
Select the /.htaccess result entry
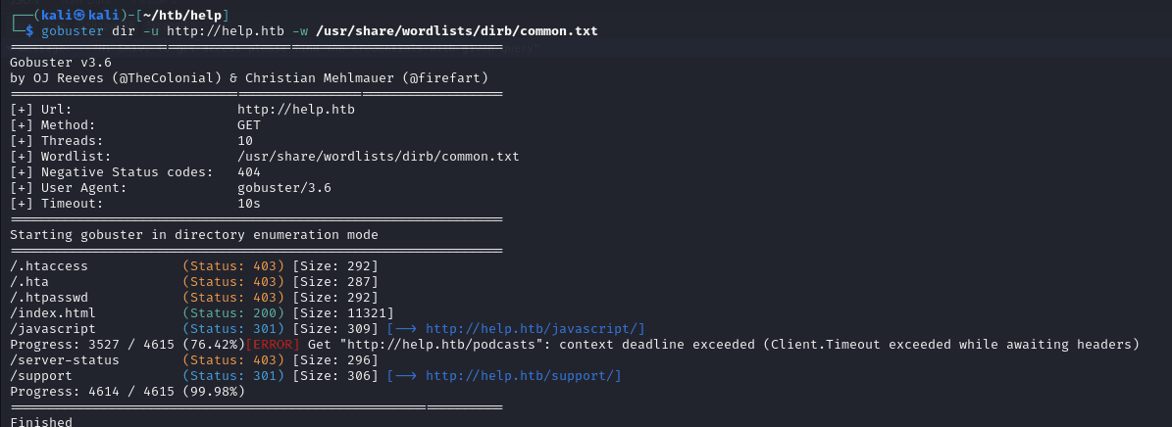click(x=49, y=266)
